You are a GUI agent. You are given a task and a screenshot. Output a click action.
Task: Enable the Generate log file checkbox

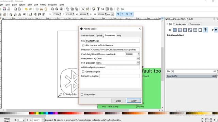coord(83,72)
